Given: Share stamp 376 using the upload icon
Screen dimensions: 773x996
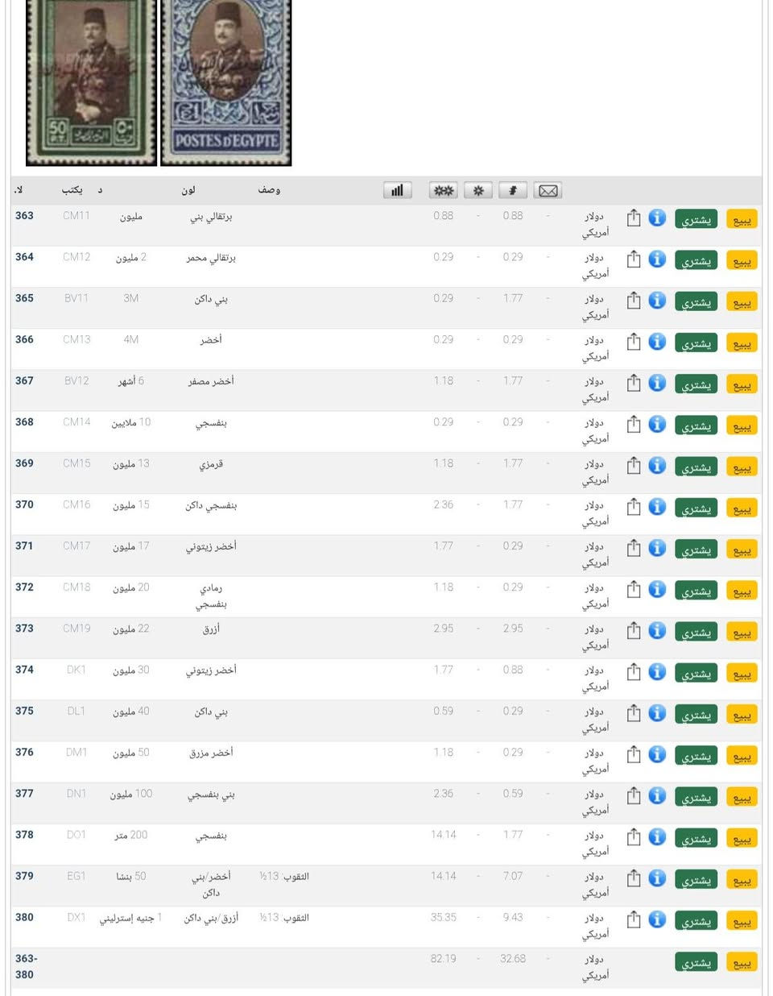Looking at the screenshot, I should tap(634, 754).
